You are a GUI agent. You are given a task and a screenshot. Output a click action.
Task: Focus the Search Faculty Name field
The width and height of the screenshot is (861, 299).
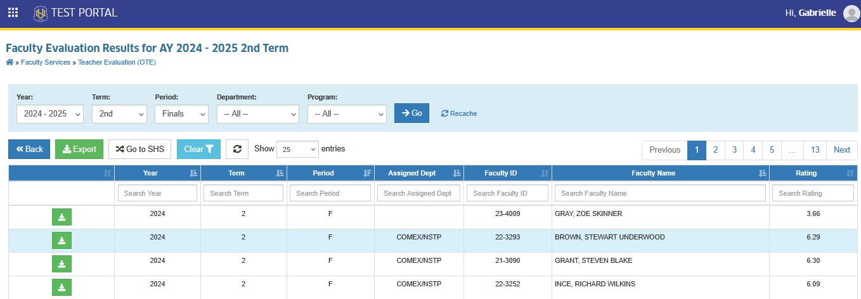(660, 193)
